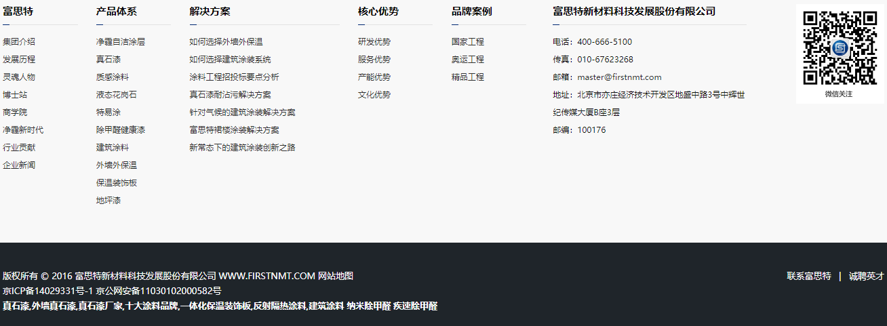887x326 pixels.
Task: Open 产能优势 page
Action: coord(374,77)
